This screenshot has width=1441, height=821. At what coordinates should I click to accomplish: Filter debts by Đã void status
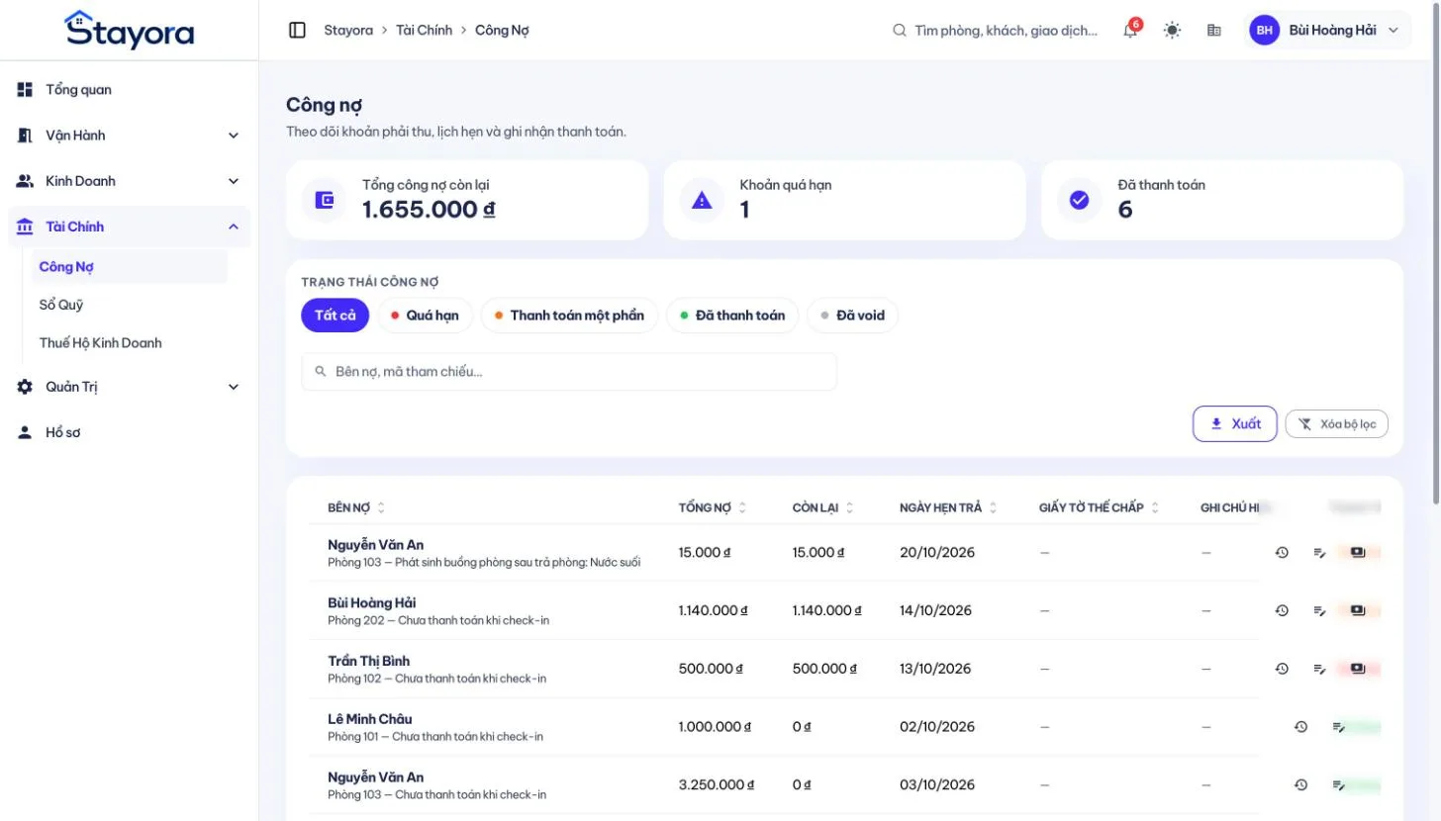click(x=853, y=316)
